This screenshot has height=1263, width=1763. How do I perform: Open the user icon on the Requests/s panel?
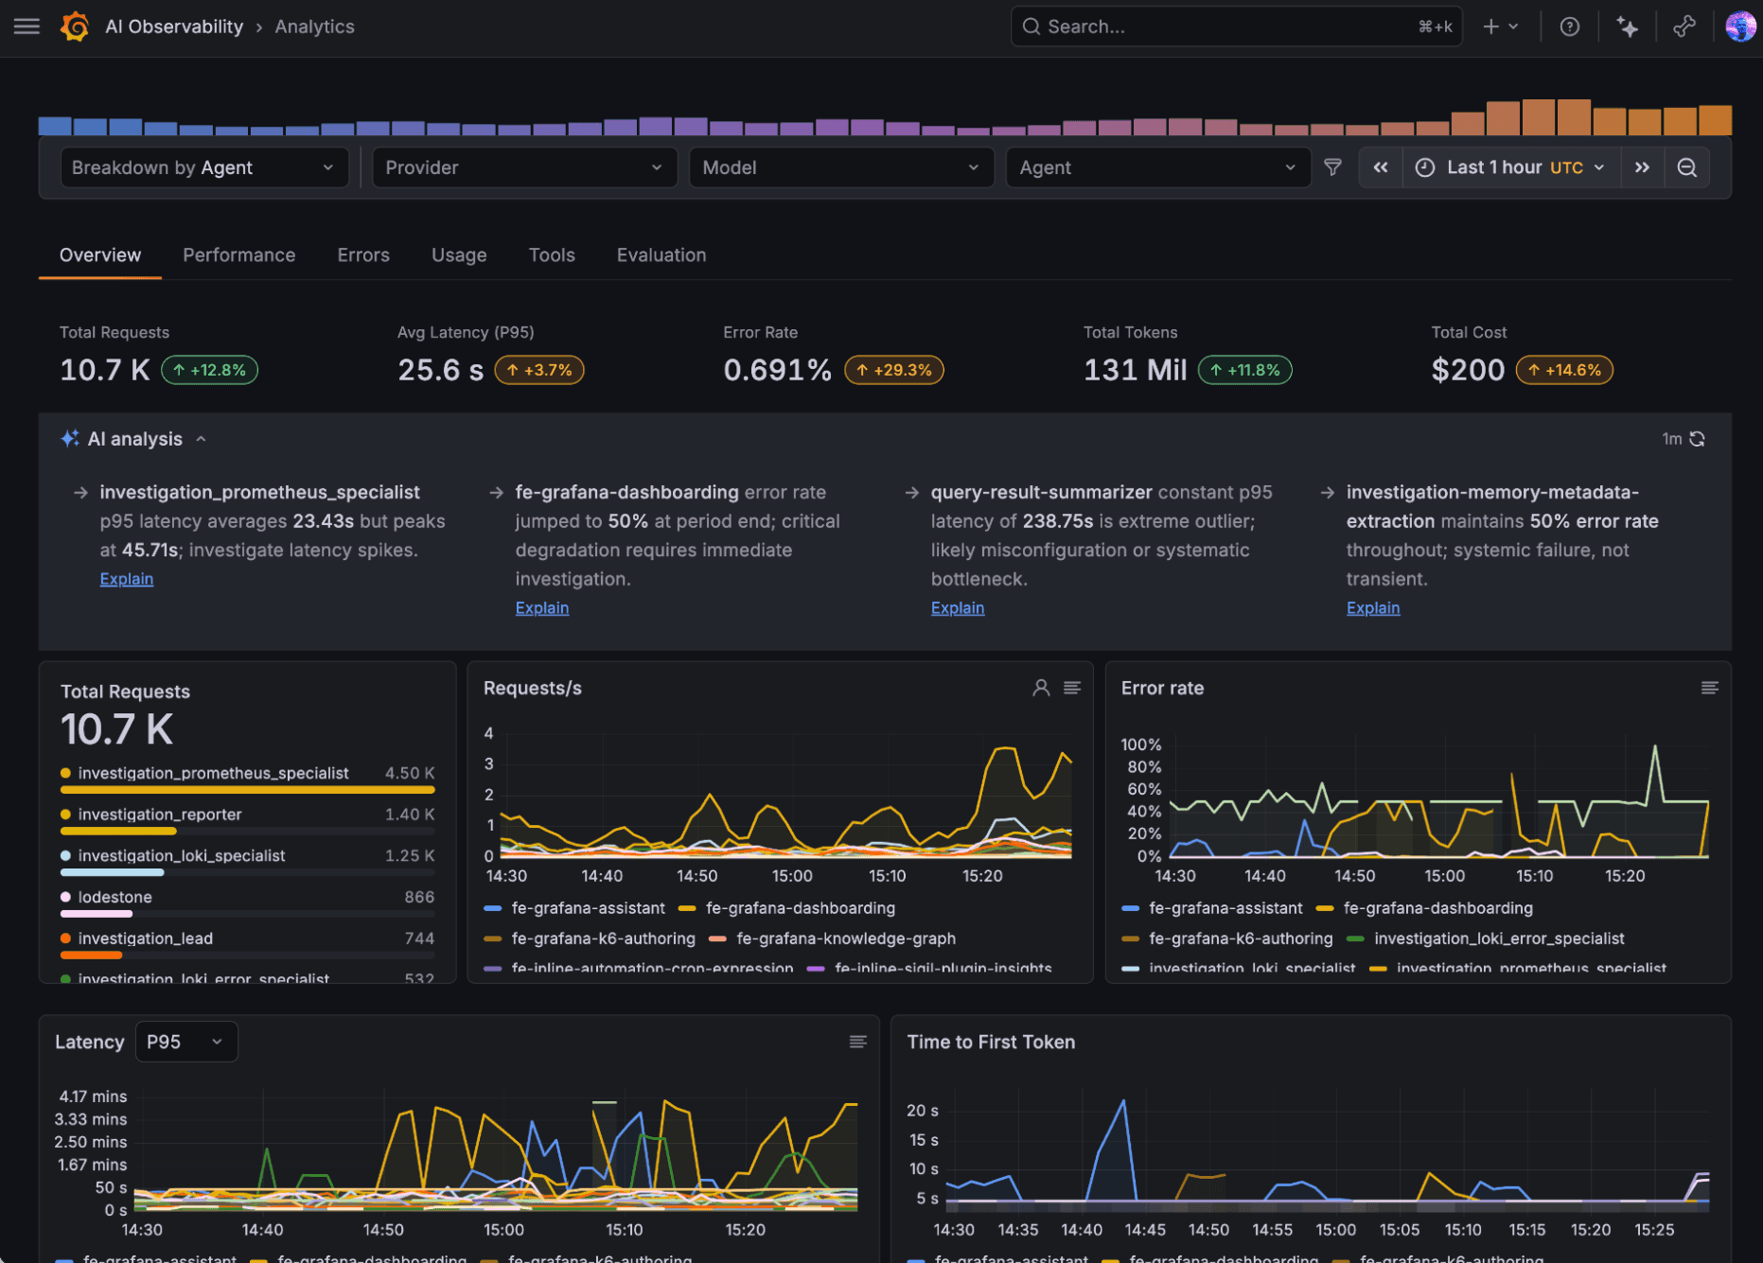coord(1041,687)
